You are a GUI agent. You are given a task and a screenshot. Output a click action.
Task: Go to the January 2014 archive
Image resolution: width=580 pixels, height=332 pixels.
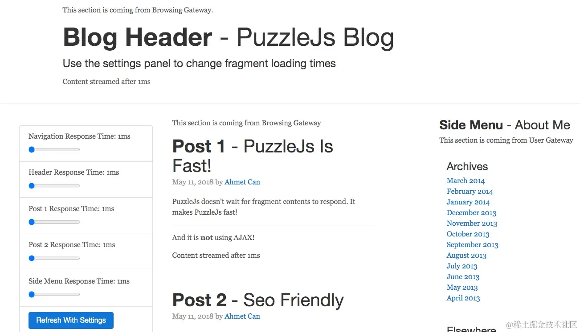(468, 202)
